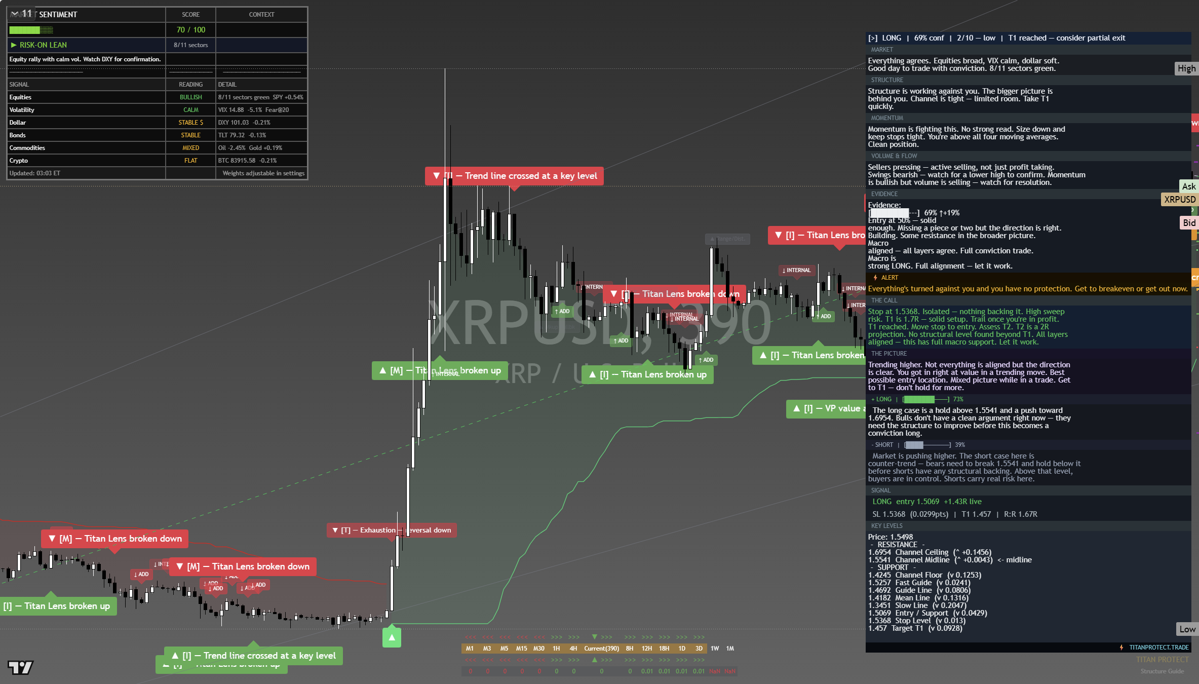This screenshot has height=684, width=1199.
Task: Click the 1.5541 Channel Midline level
Action: click(950, 560)
